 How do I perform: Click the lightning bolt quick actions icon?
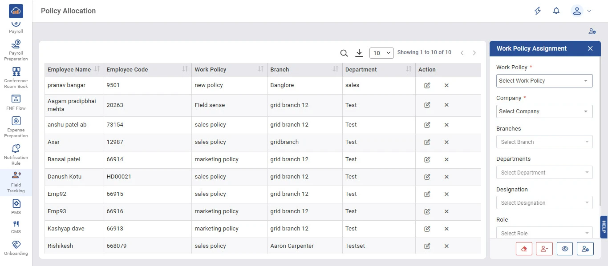pyautogui.click(x=538, y=11)
